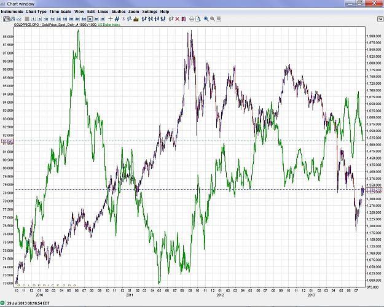384x307 pixels.
Task: Click the green connection status indicator
Action: point(2,303)
